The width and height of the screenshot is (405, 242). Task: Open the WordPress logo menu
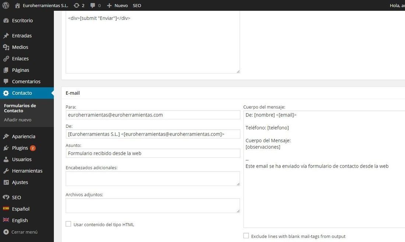tap(6, 6)
